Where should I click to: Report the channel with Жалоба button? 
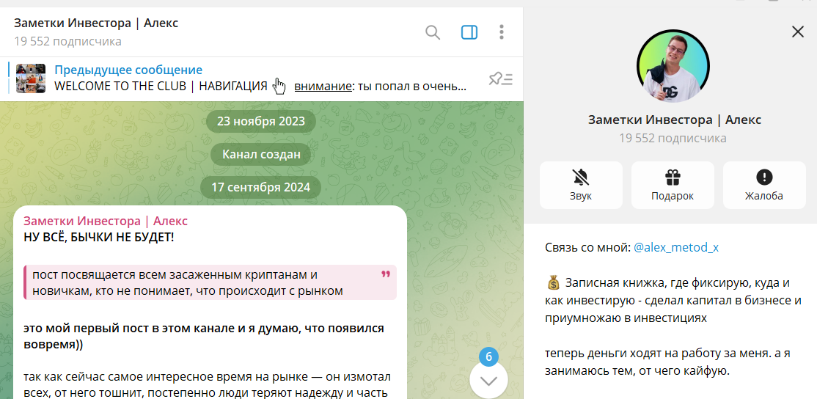click(x=763, y=185)
